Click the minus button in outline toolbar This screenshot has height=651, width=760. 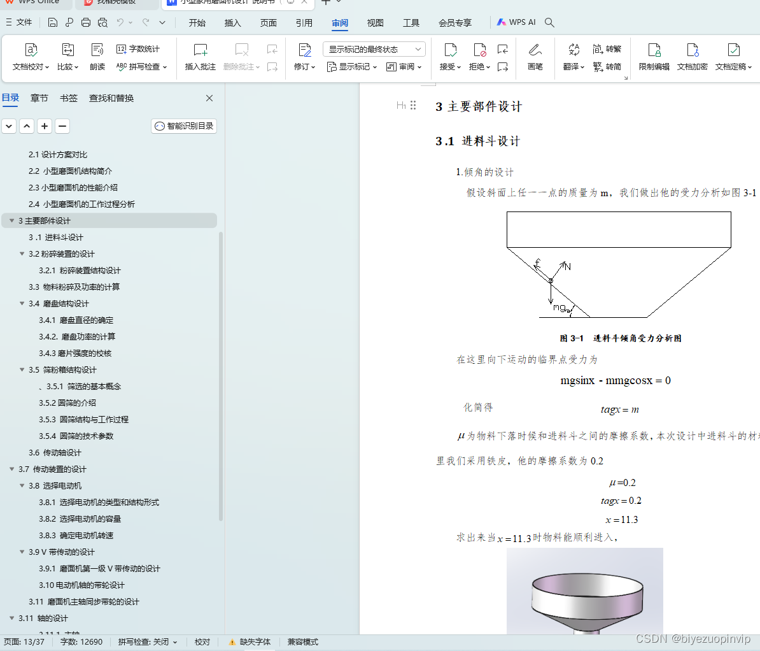62,126
